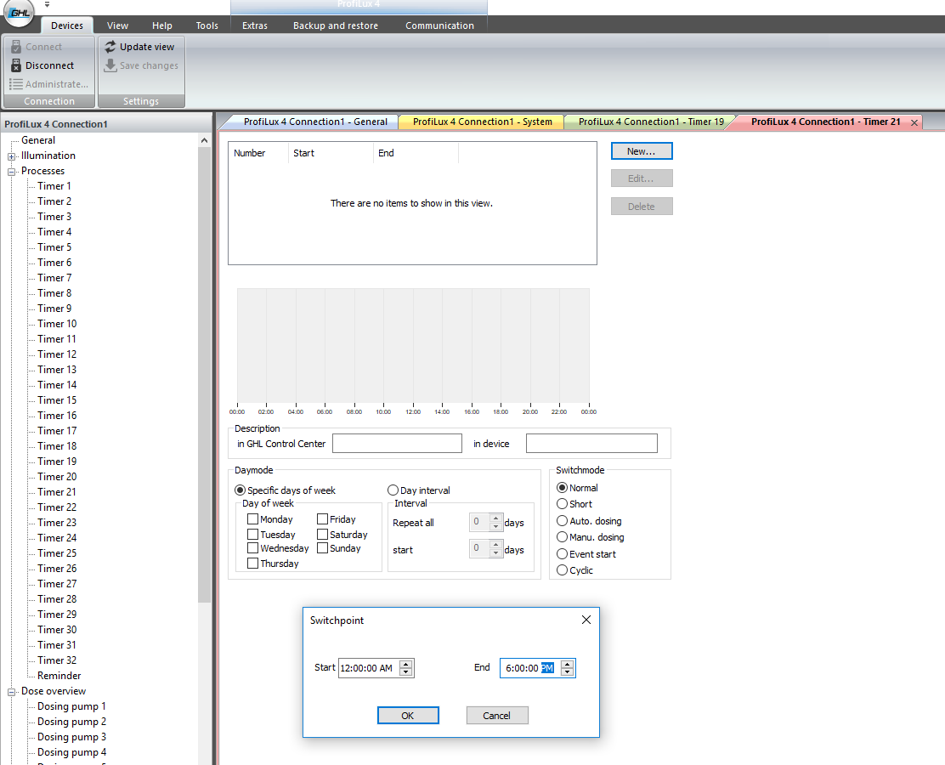Switch to Connection1 - Timer 19 tab
The image size is (945, 765).
(x=651, y=122)
